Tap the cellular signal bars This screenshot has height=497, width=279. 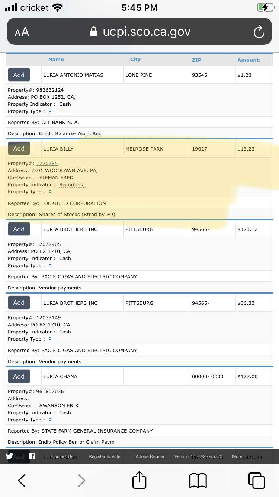(11, 7)
